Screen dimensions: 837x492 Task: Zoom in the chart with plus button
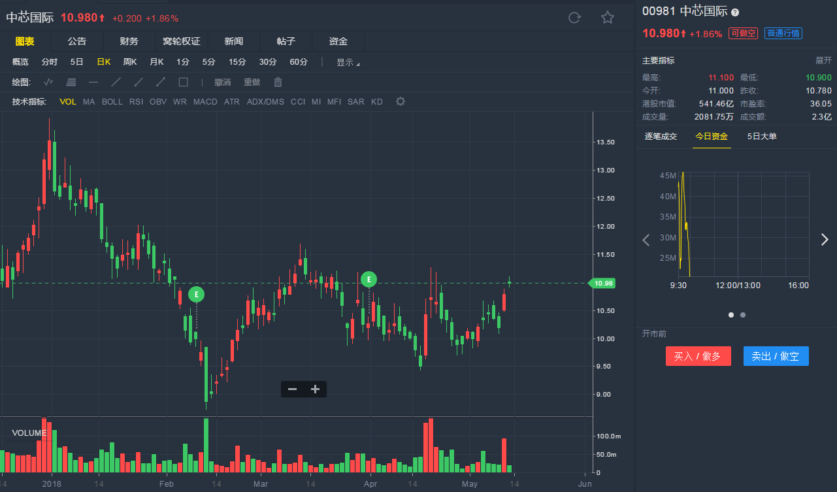pos(315,389)
